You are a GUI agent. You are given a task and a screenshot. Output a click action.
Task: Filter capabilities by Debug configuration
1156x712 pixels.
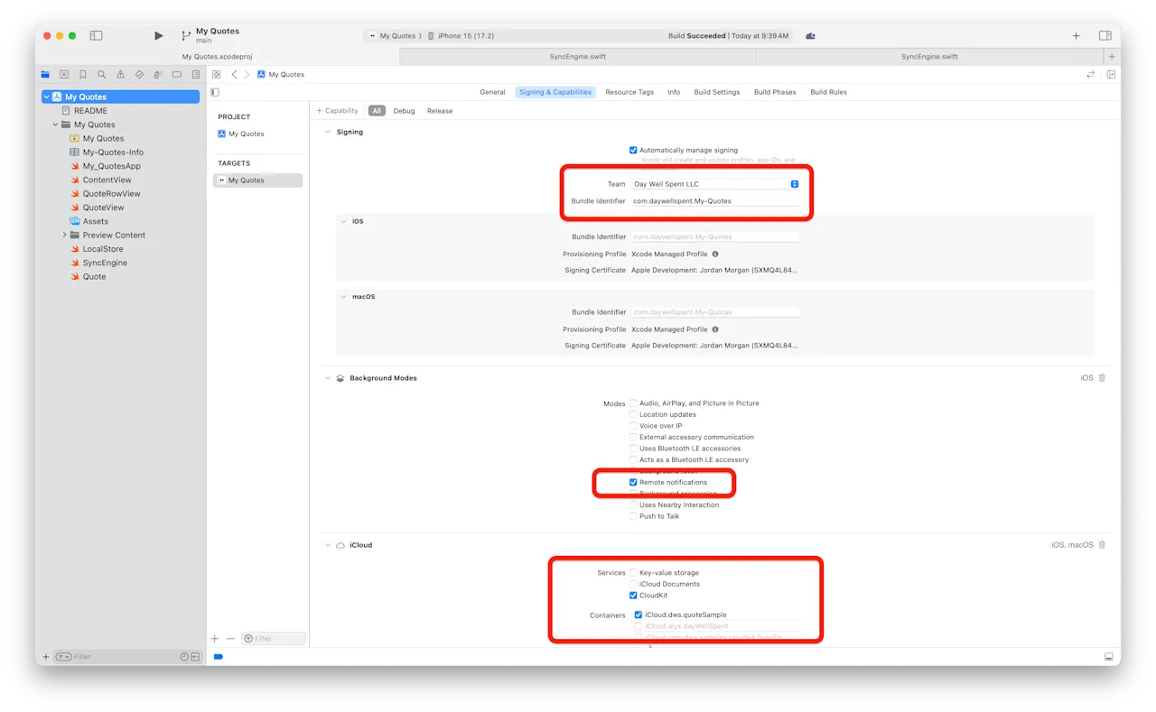pyautogui.click(x=404, y=111)
